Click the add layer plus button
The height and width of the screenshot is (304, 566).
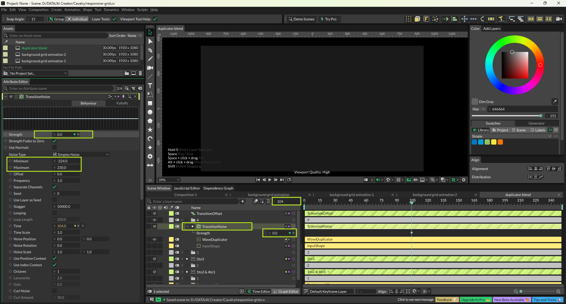(x=243, y=202)
